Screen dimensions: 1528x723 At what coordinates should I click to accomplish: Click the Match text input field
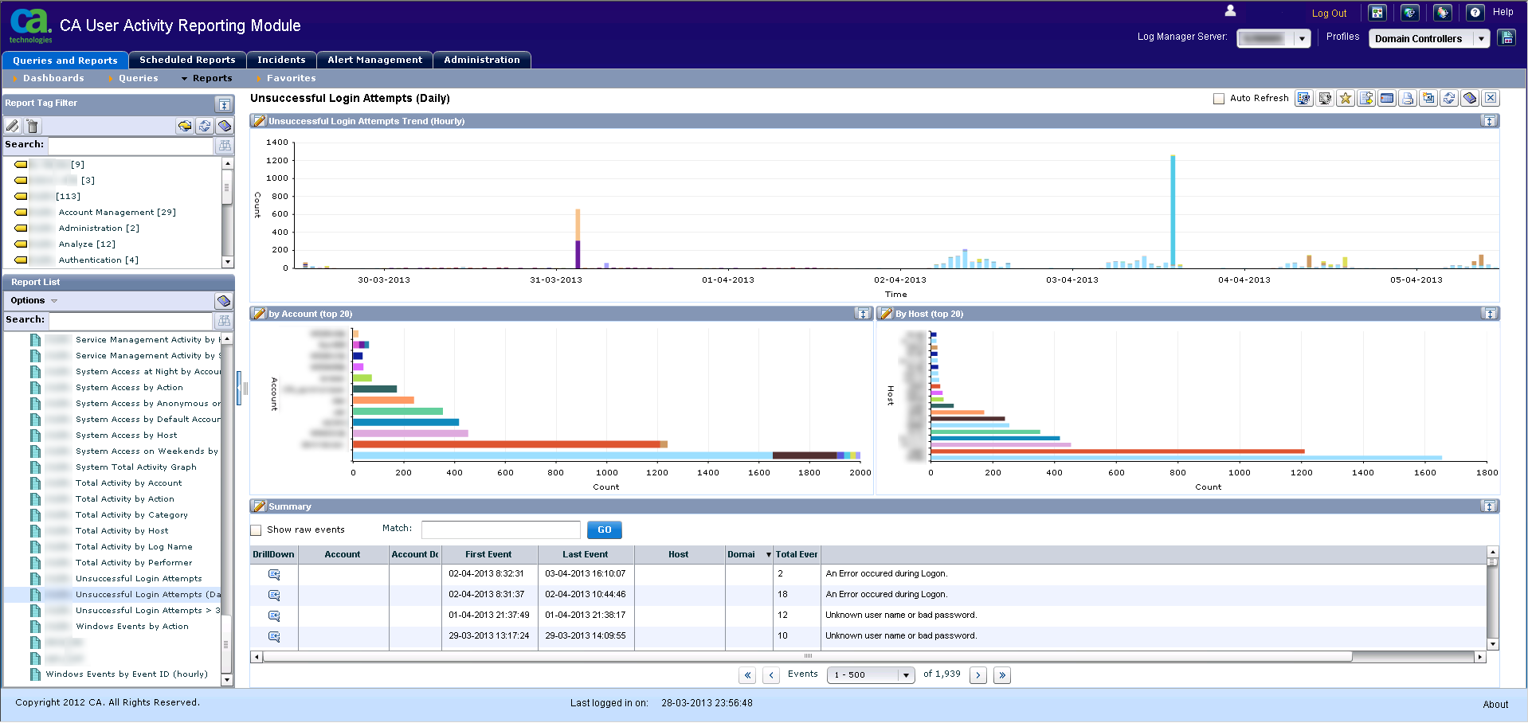[500, 530]
